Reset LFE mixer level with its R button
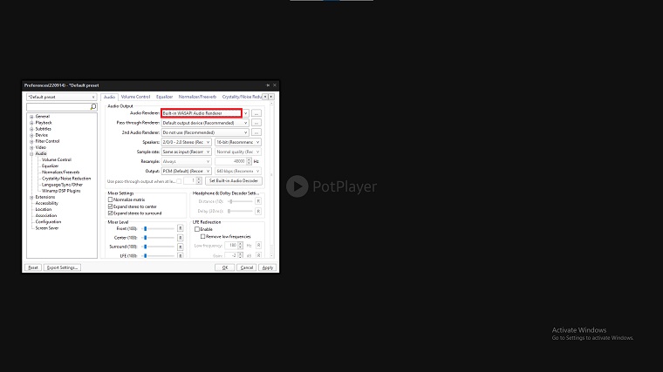This screenshot has height=372, width=663. pos(180,256)
